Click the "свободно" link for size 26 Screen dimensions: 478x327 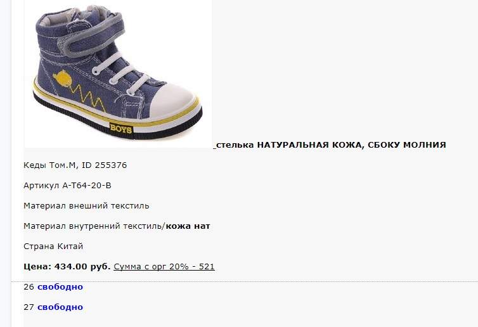pyautogui.click(x=60, y=287)
